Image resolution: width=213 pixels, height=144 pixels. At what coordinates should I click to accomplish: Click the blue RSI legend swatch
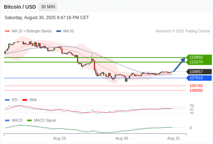(7, 100)
